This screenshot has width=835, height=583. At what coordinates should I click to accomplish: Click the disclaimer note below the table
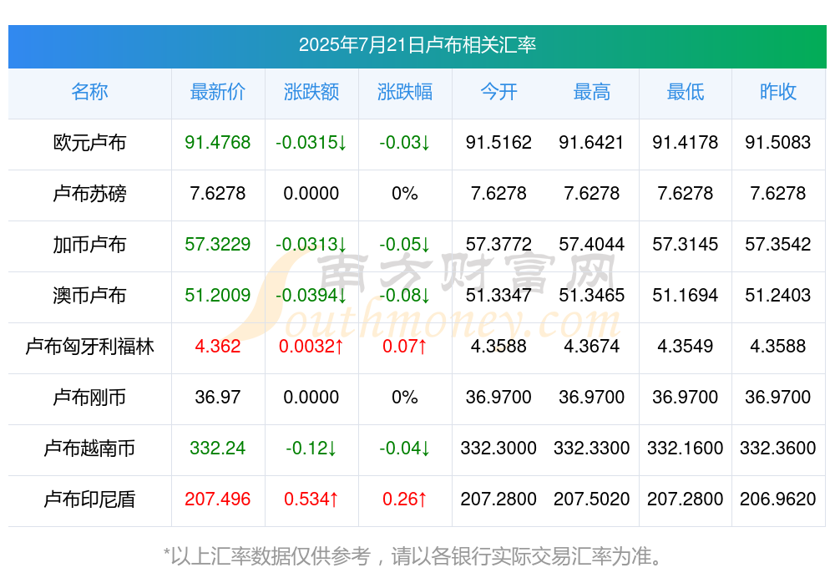413,556
